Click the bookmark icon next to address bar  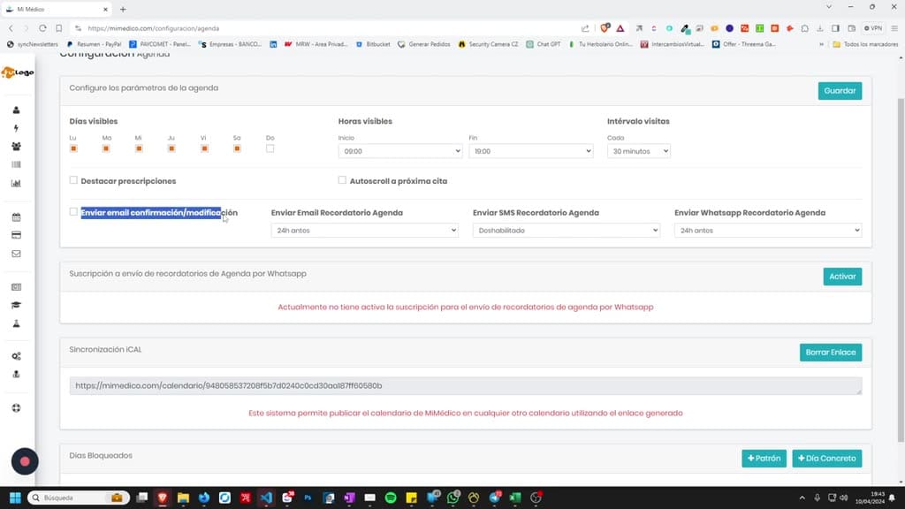pos(59,27)
